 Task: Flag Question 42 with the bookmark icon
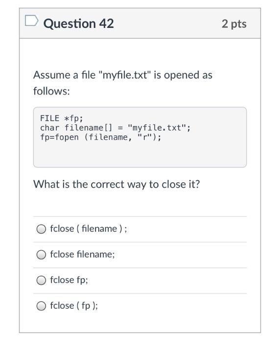coord(32,21)
